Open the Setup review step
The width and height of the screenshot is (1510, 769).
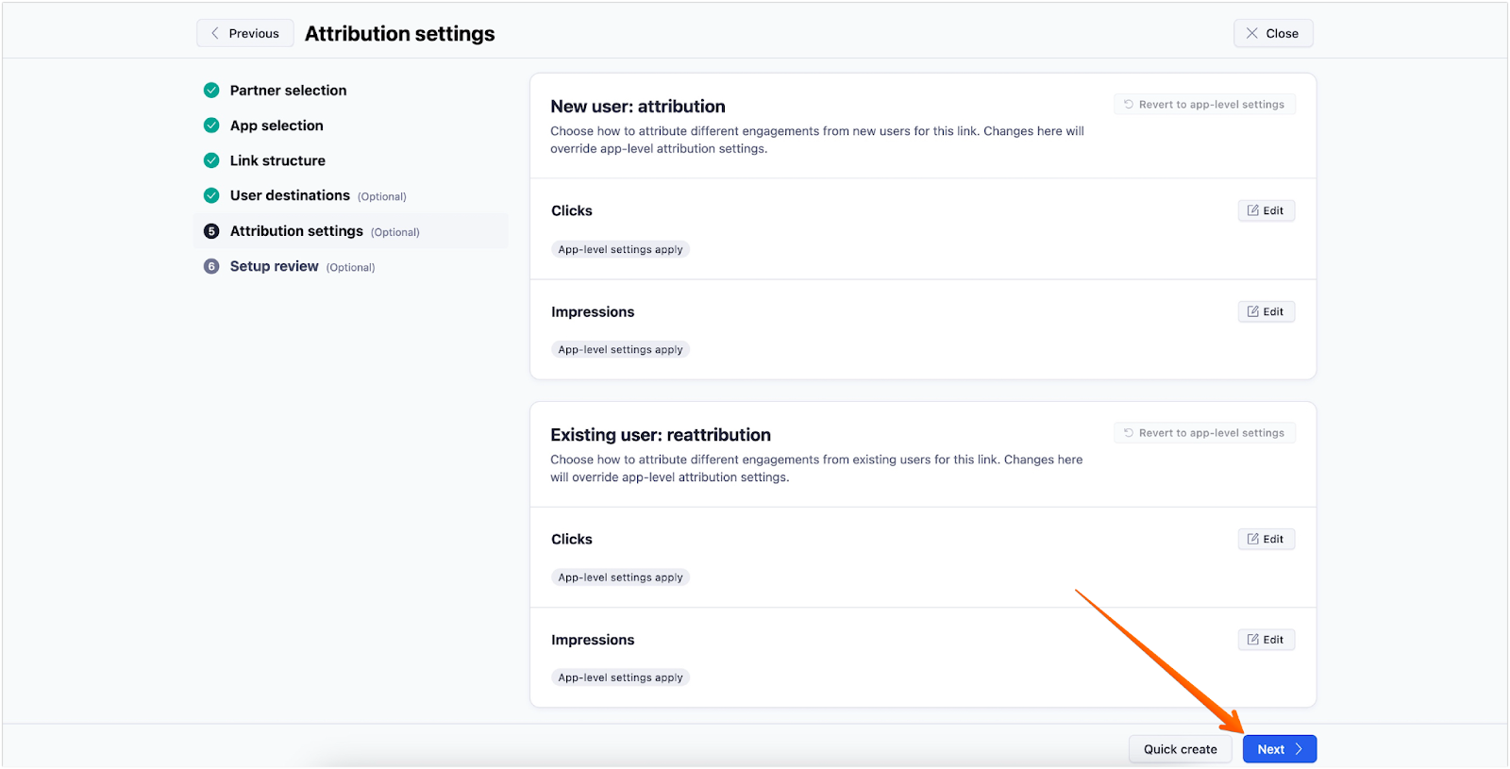click(274, 266)
